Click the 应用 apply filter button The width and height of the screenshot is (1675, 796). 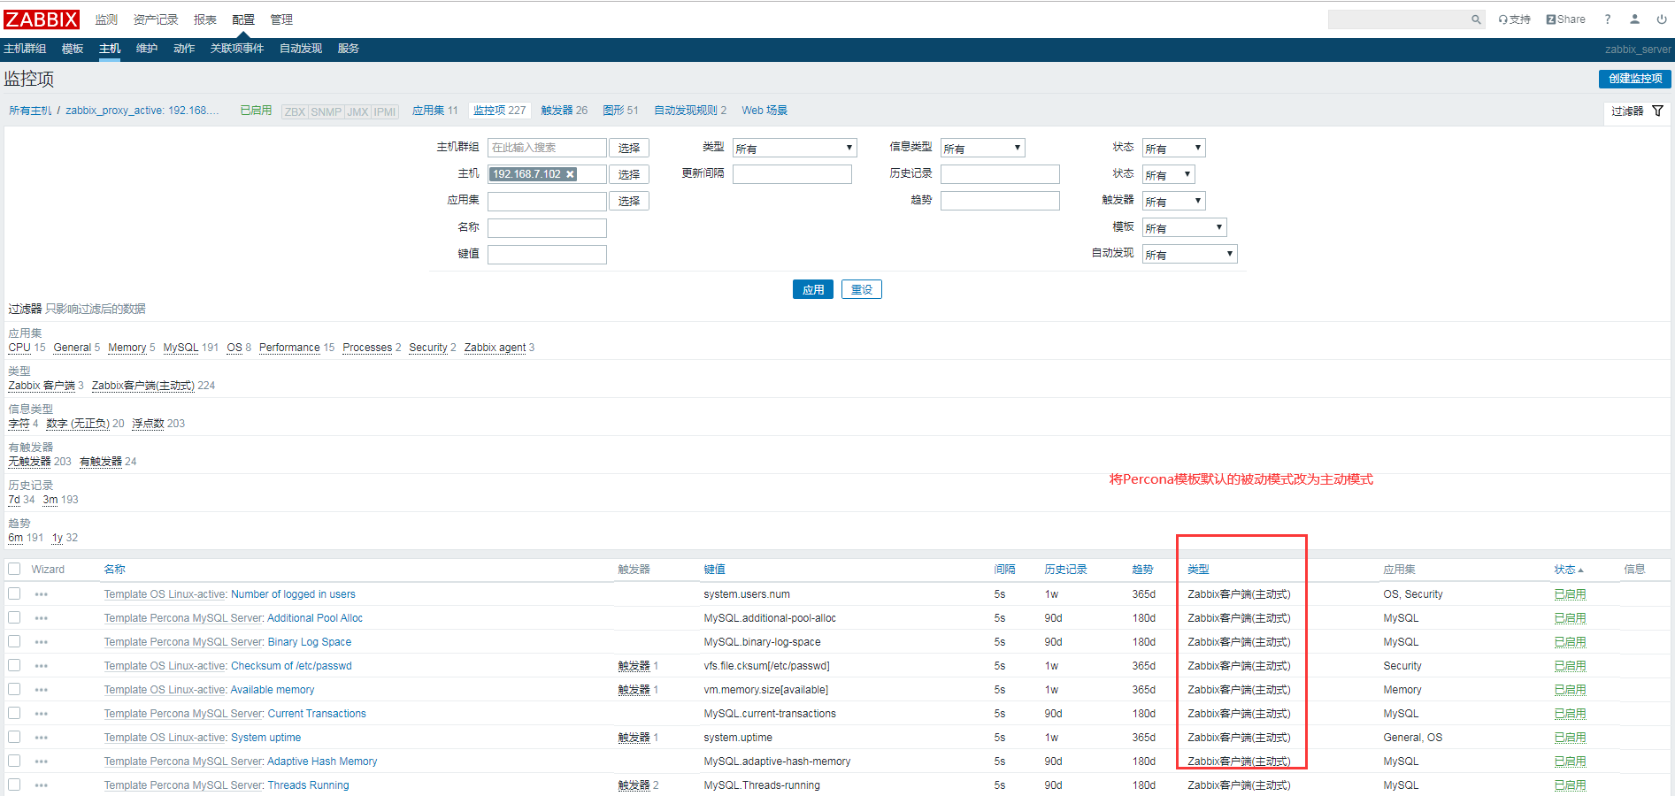(813, 289)
